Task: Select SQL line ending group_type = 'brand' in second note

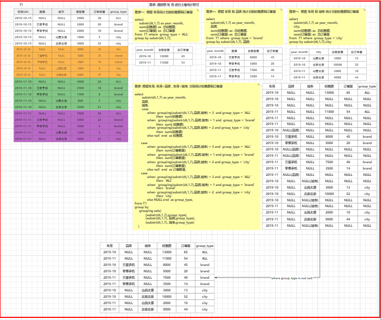Action: (234, 38)
